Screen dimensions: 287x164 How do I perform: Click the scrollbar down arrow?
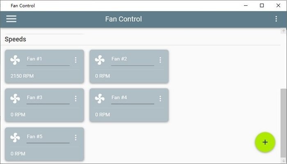(283, 160)
